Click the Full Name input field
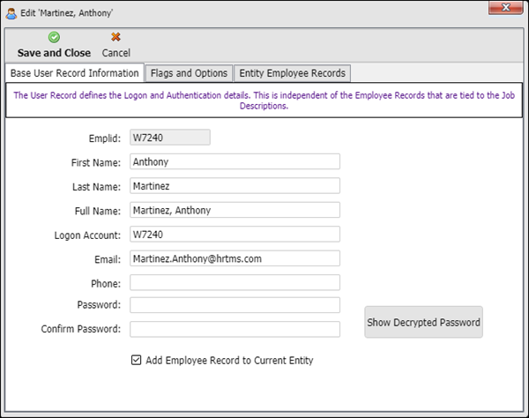 tap(235, 210)
